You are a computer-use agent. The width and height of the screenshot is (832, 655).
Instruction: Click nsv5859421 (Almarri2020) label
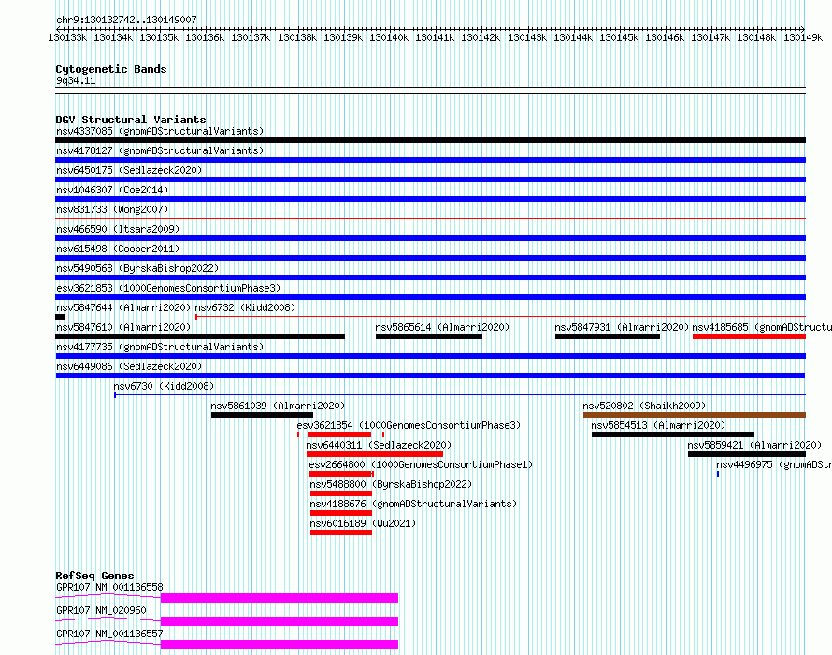tap(754, 445)
